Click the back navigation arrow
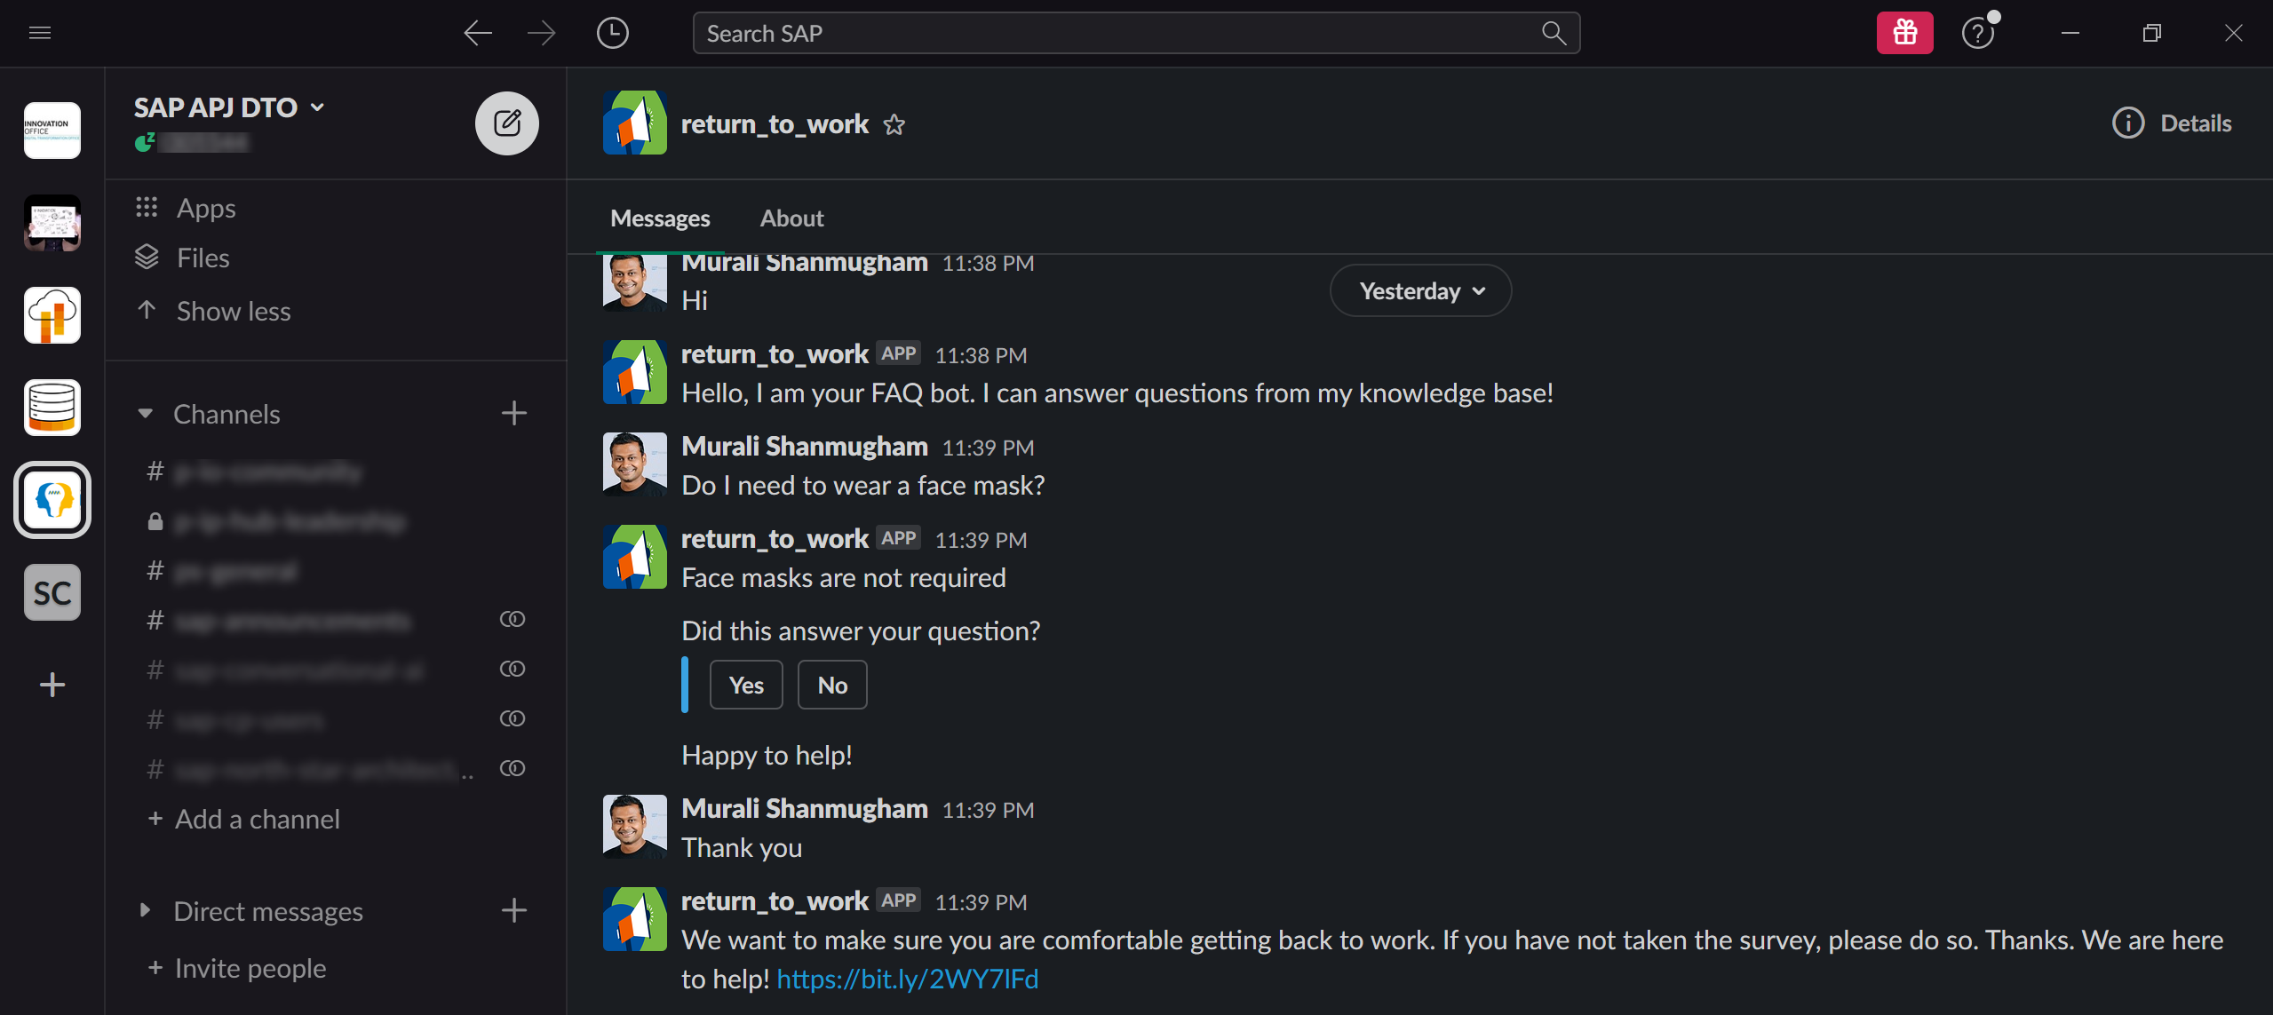The width and height of the screenshot is (2273, 1015). (x=478, y=34)
